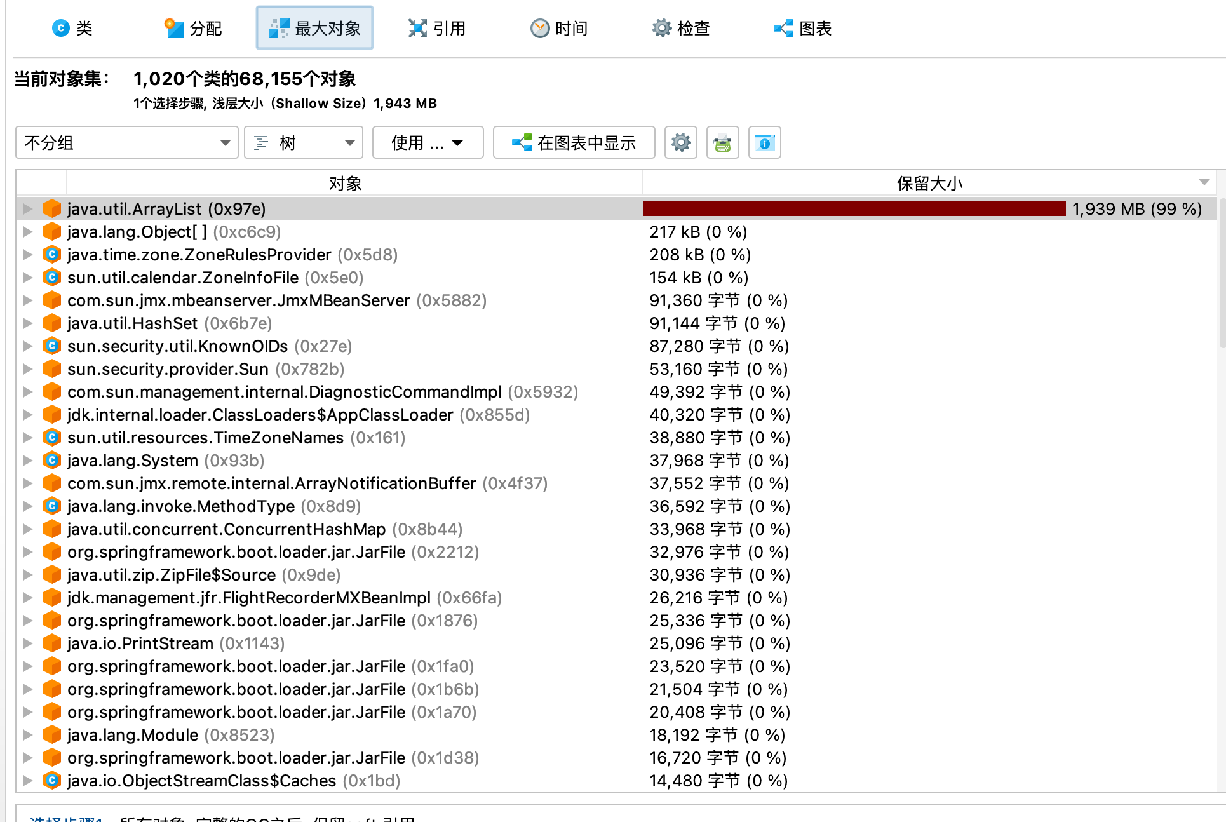Click the settings gear icon in toolbar
The width and height of the screenshot is (1226, 822).
click(x=681, y=142)
